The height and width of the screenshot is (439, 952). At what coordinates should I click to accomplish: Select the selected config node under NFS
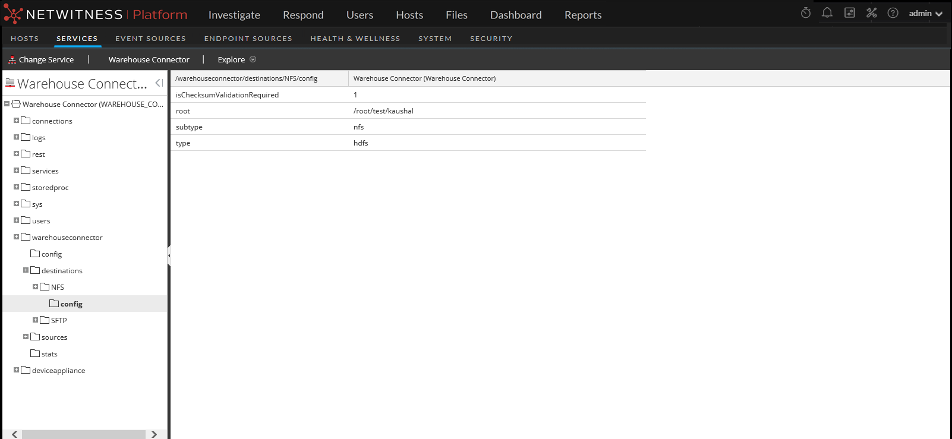(71, 304)
